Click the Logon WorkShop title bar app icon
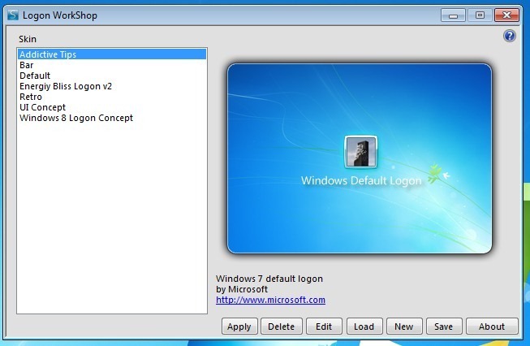 click(13, 15)
